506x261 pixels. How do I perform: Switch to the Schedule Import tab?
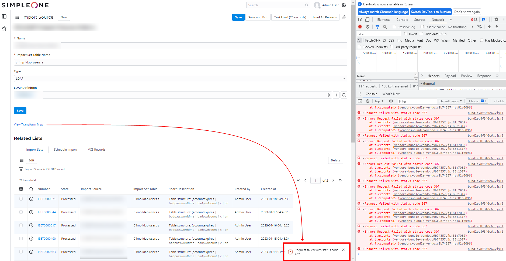pyautogui.click(x=65, y=150)
